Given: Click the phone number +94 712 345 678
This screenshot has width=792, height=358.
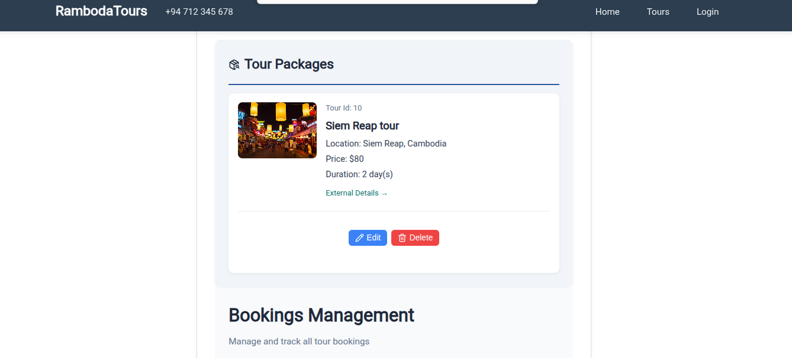Looking at the screenshot, I should coord(199,12).
